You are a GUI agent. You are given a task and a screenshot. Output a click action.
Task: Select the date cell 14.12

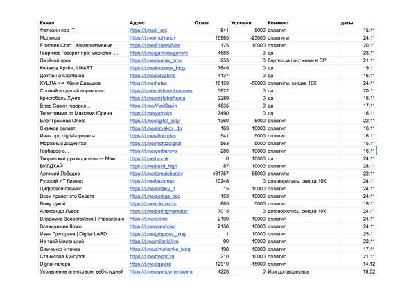[x=367, y=264]
